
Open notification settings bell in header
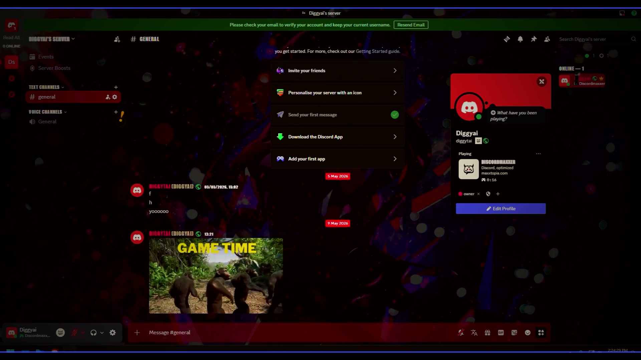[x=520, y=39]
